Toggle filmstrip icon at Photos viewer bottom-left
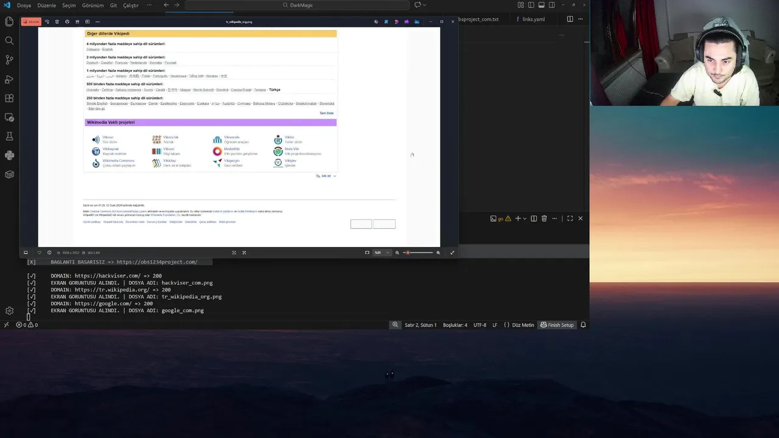The width and height of the screenshot is (779, 438). tap(26, 252)
